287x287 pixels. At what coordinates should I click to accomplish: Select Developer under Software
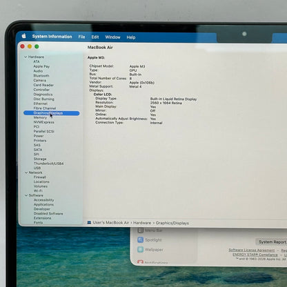pyautogui.click(x=42, y=209)
